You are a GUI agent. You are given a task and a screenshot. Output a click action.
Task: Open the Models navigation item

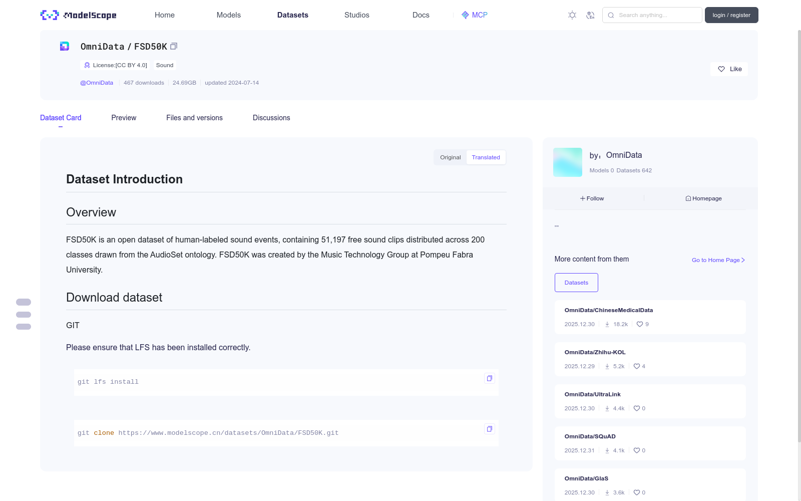click(x=229, y=15)
